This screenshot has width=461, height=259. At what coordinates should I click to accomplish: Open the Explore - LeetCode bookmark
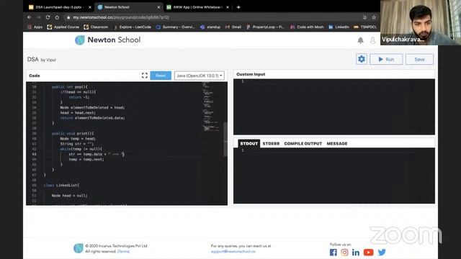pos(133,27)
